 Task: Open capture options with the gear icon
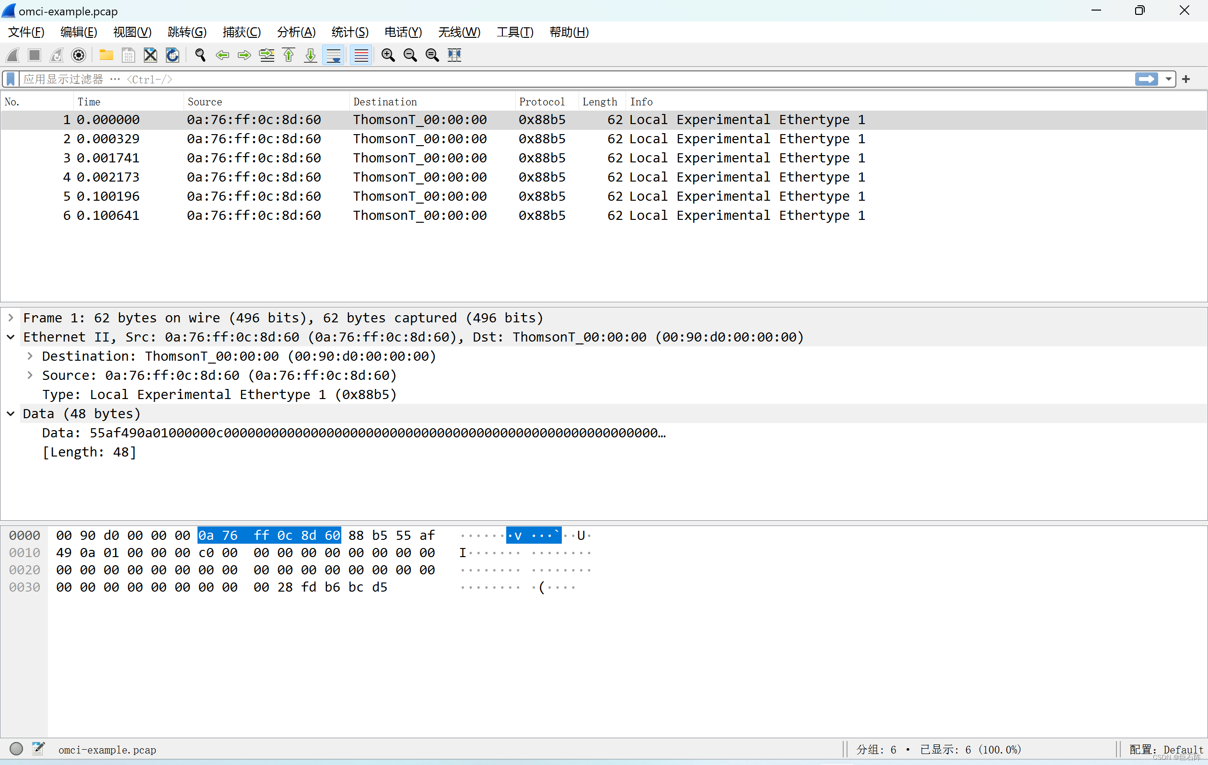point(79,55)
